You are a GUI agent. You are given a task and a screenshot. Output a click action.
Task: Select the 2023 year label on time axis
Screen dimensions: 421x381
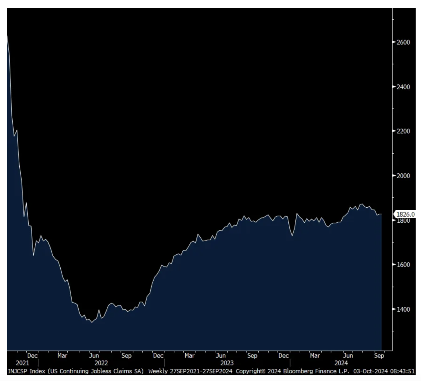click(x=227, y=363)
